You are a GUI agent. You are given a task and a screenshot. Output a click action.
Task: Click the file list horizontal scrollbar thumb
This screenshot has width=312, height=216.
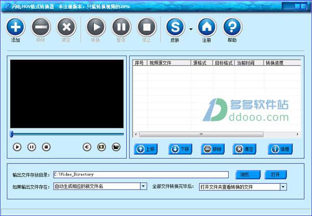coord(201,134)
